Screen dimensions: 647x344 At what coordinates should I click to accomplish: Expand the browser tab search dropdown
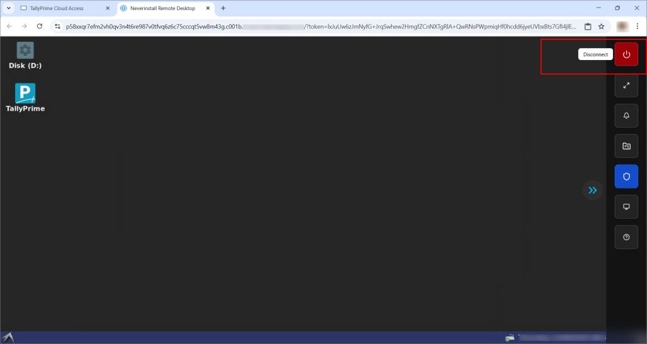9,8
